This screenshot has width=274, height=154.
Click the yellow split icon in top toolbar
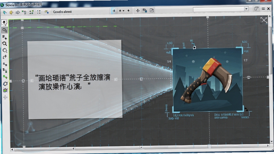[11, 12]
